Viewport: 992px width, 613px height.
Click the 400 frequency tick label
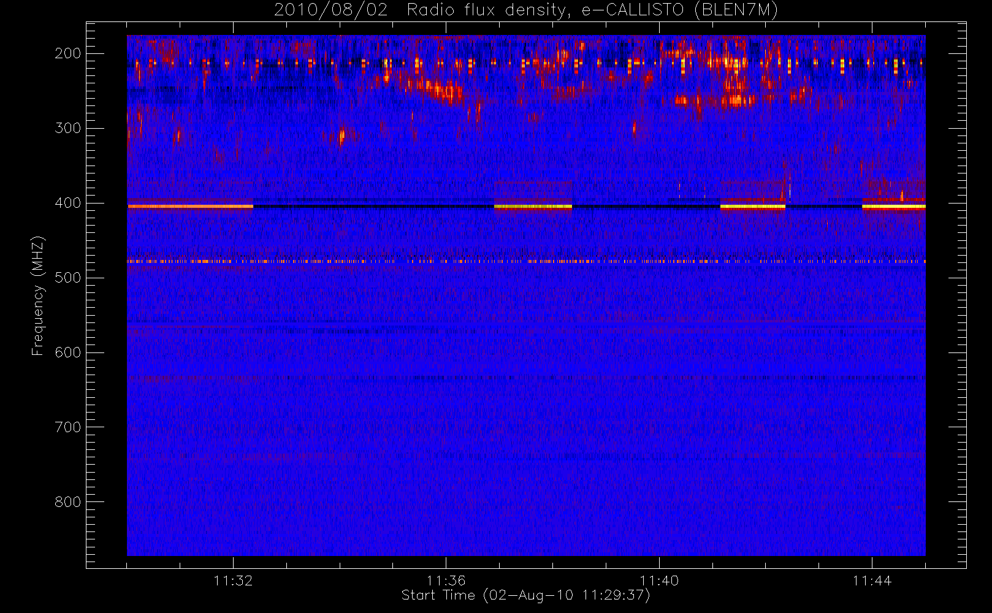pyautogui.click(x=67, y=203)
